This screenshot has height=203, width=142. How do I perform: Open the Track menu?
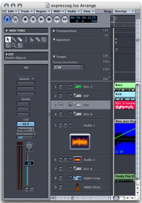point(26,11)
